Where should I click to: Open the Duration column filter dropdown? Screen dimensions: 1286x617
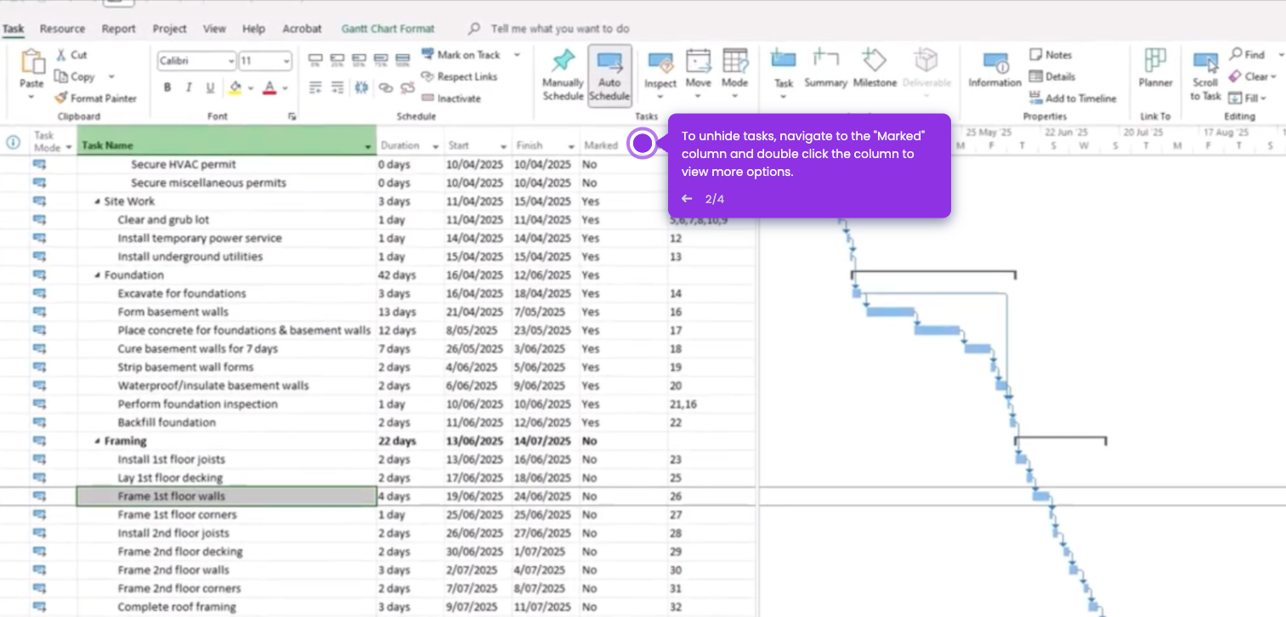436,146
